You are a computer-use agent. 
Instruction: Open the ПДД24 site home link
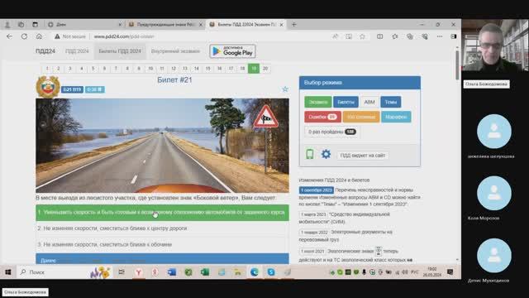tap(45, 51)
